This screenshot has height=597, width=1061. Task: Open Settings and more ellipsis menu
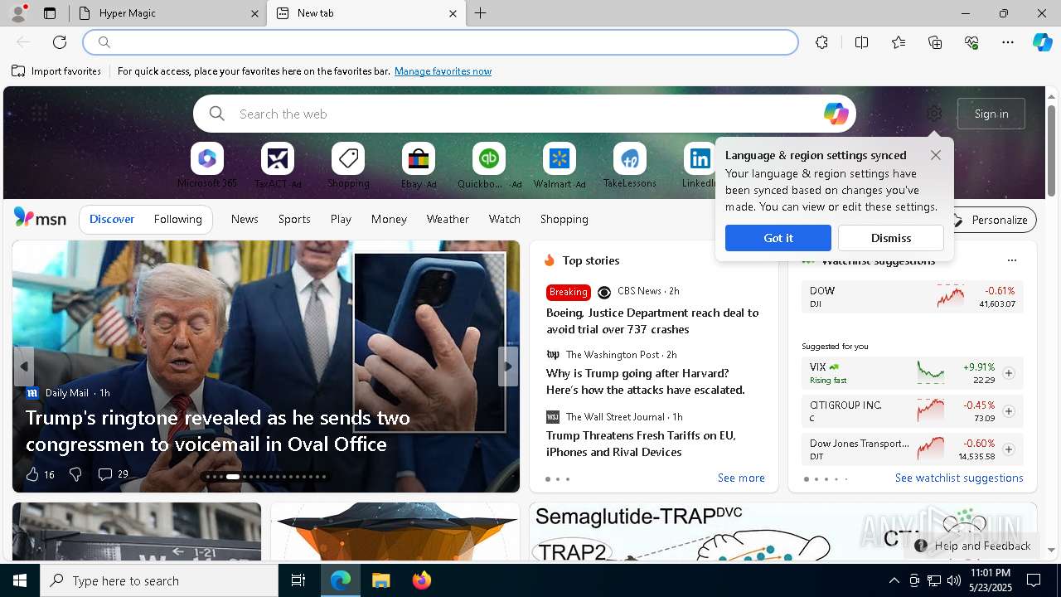click(1008, 42)
